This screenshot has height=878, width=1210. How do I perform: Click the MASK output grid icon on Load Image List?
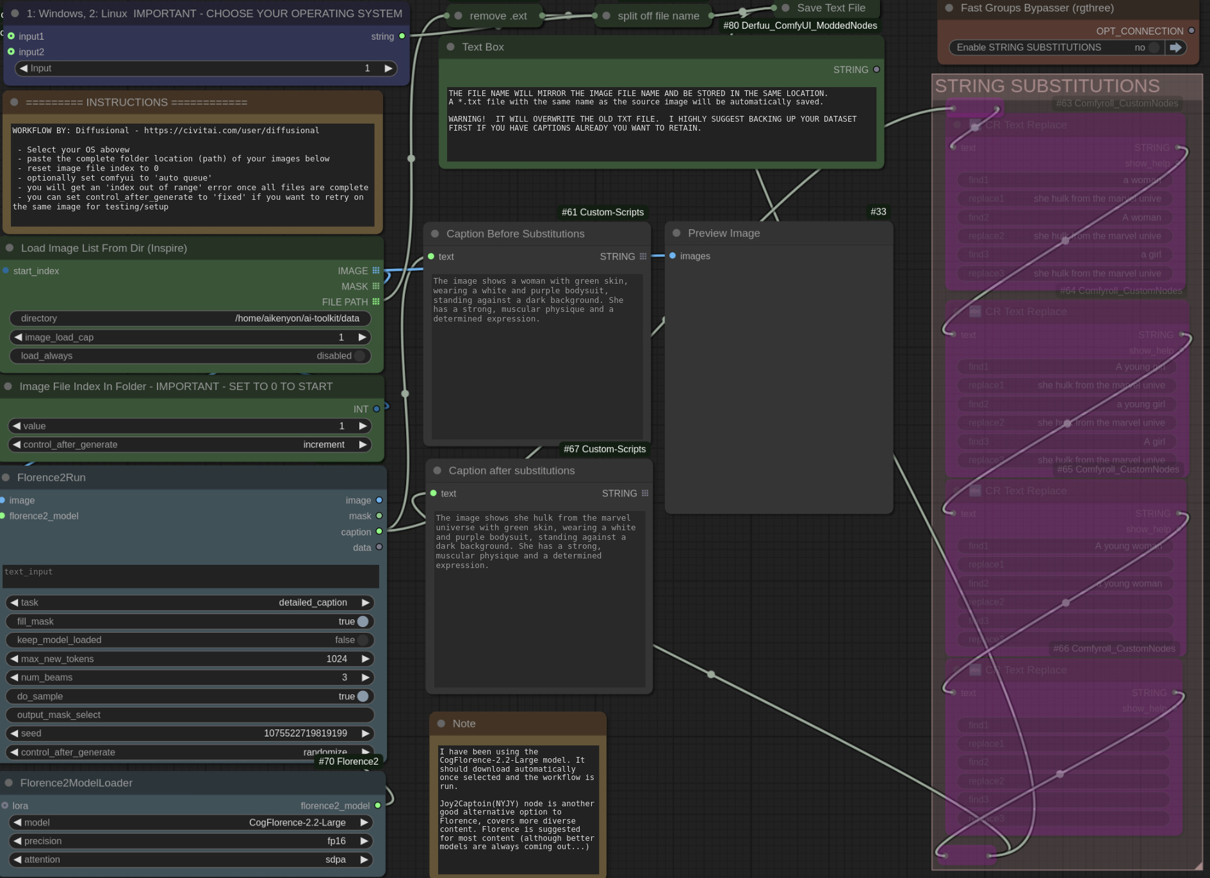click(376, 286)
